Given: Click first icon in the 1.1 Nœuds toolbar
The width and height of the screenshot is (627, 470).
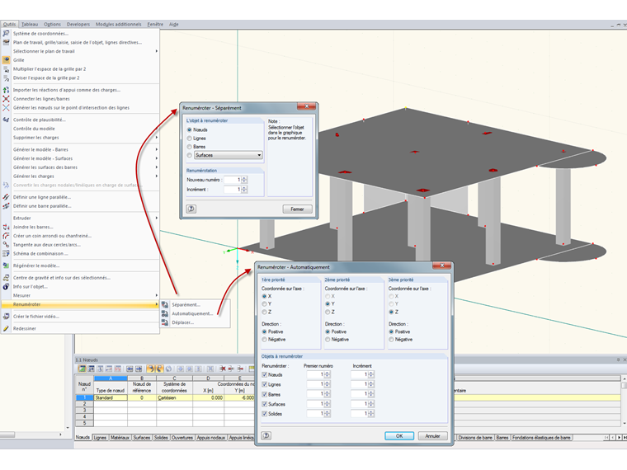Looking at the screenshot, I should pos(82,369).
